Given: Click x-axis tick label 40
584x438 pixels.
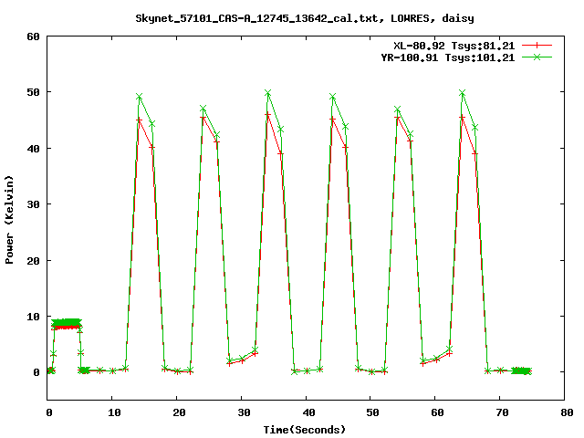Looking at the screenshot, I should [x=308, y=412].
